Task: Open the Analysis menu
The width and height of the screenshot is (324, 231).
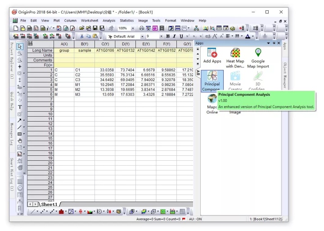Action: 109,20
